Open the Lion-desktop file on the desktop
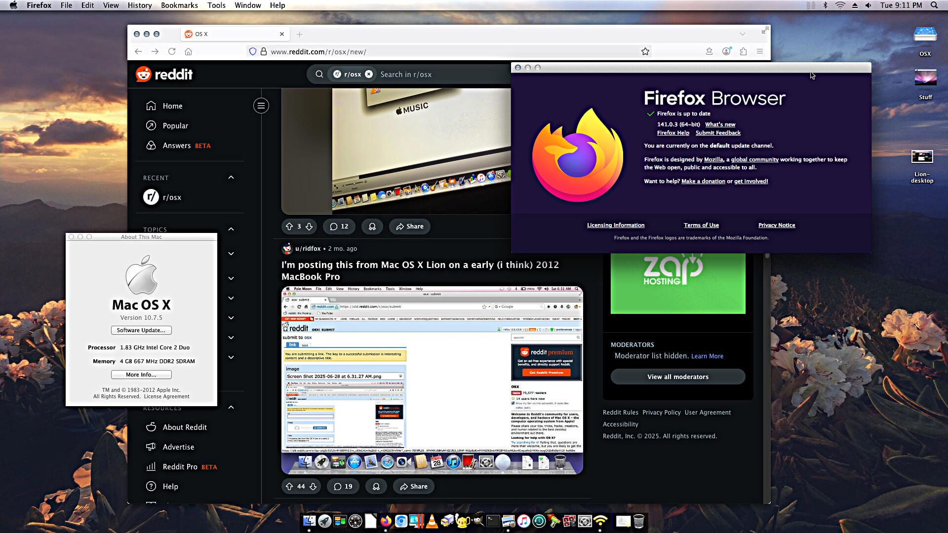948x533 pixels. [x=922, y=166]
